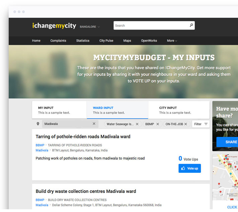Open the BBMP link under pothole roads
Screen dimensions: 238x212
click(40, 145)
